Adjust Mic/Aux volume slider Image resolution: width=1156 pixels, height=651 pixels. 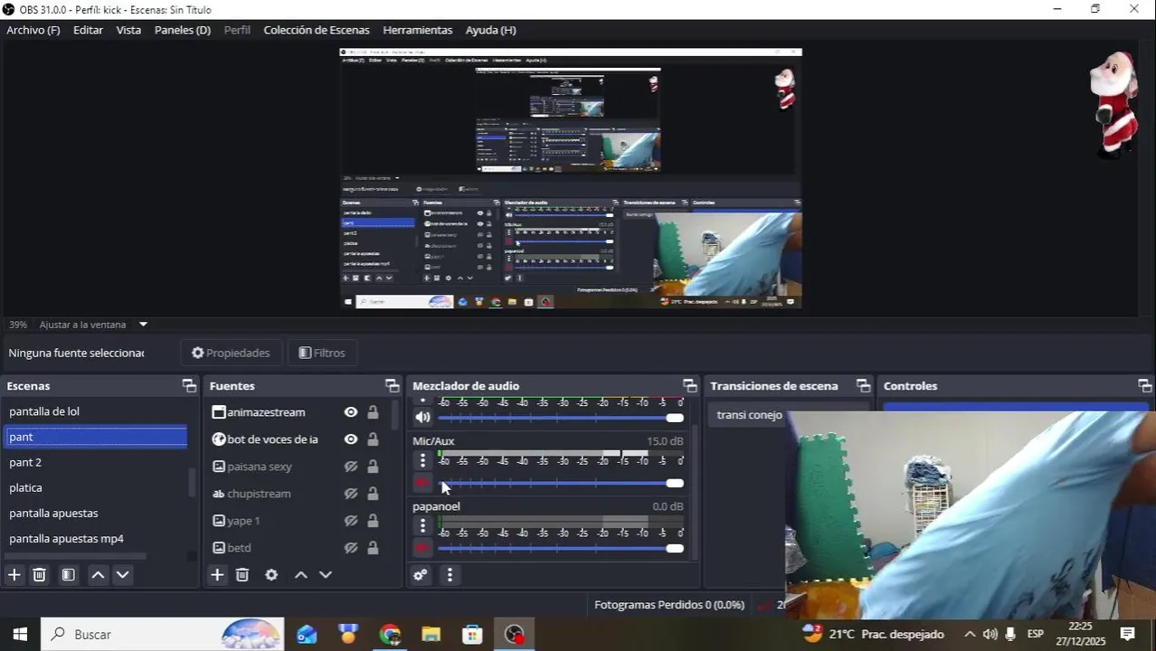[x=561, y=483]
